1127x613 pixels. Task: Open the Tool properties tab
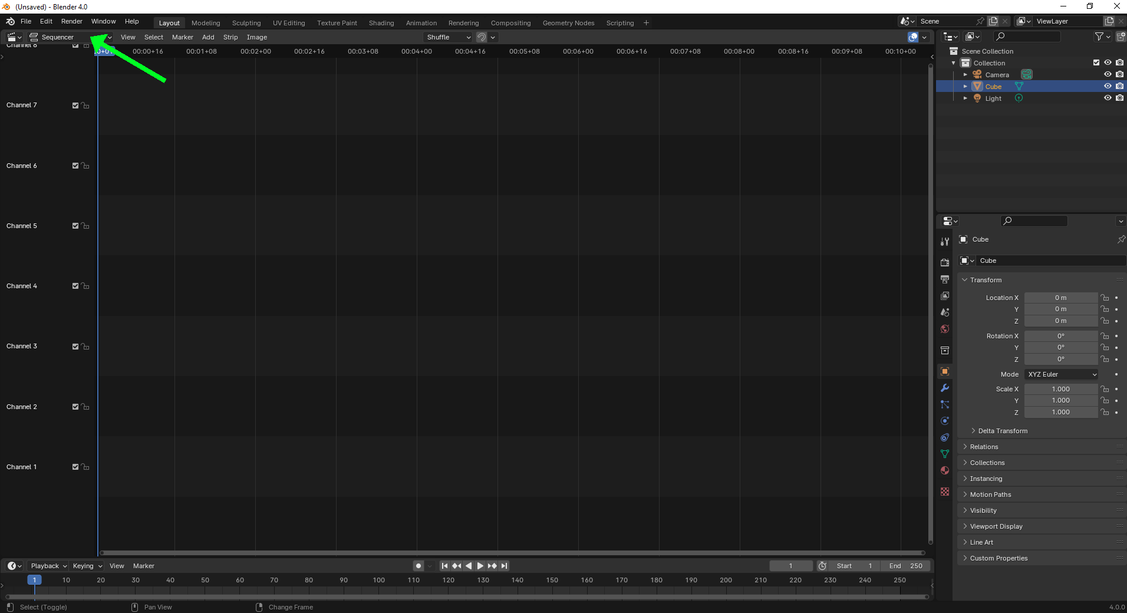(x=945, y=242)
